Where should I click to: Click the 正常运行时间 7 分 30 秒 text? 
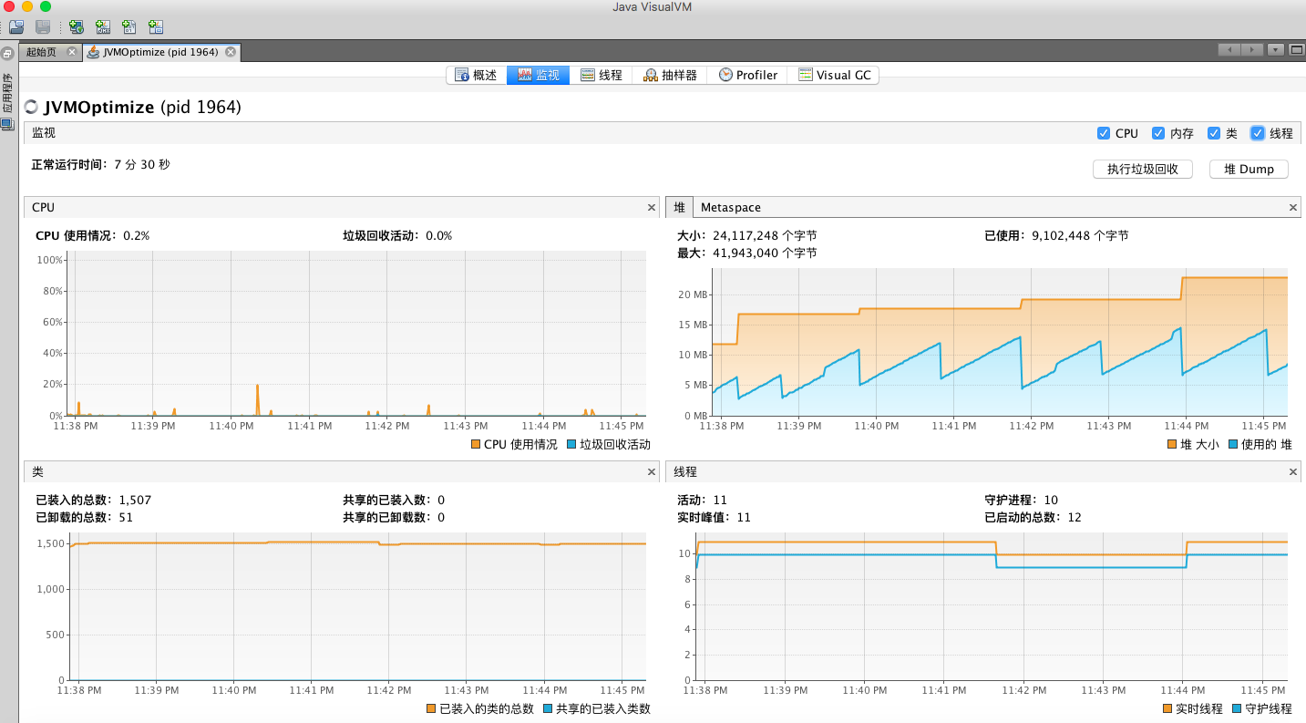coord(100,165)
